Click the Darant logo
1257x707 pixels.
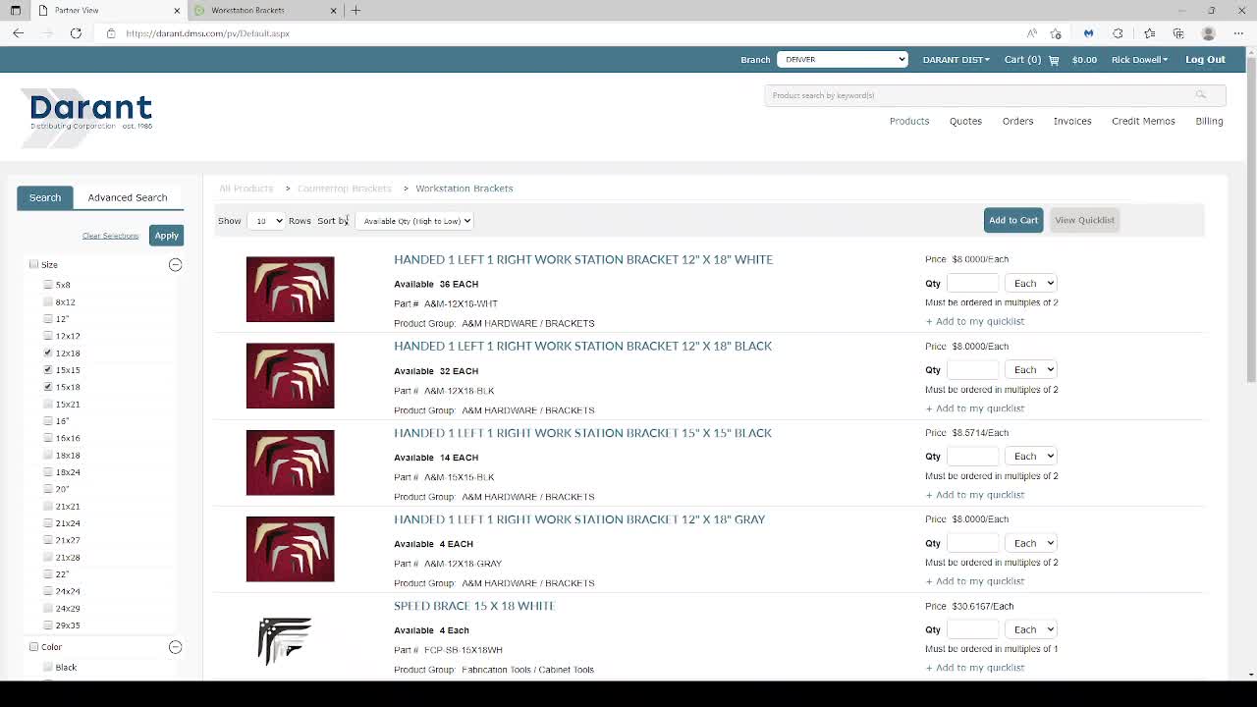pyautogui.click(x=87, y=117)
